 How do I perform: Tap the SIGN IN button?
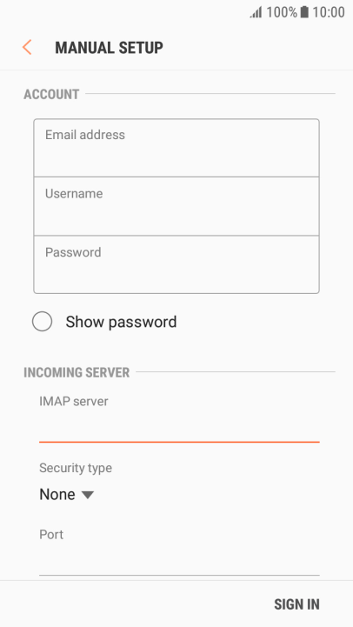(x=296, y=604)
